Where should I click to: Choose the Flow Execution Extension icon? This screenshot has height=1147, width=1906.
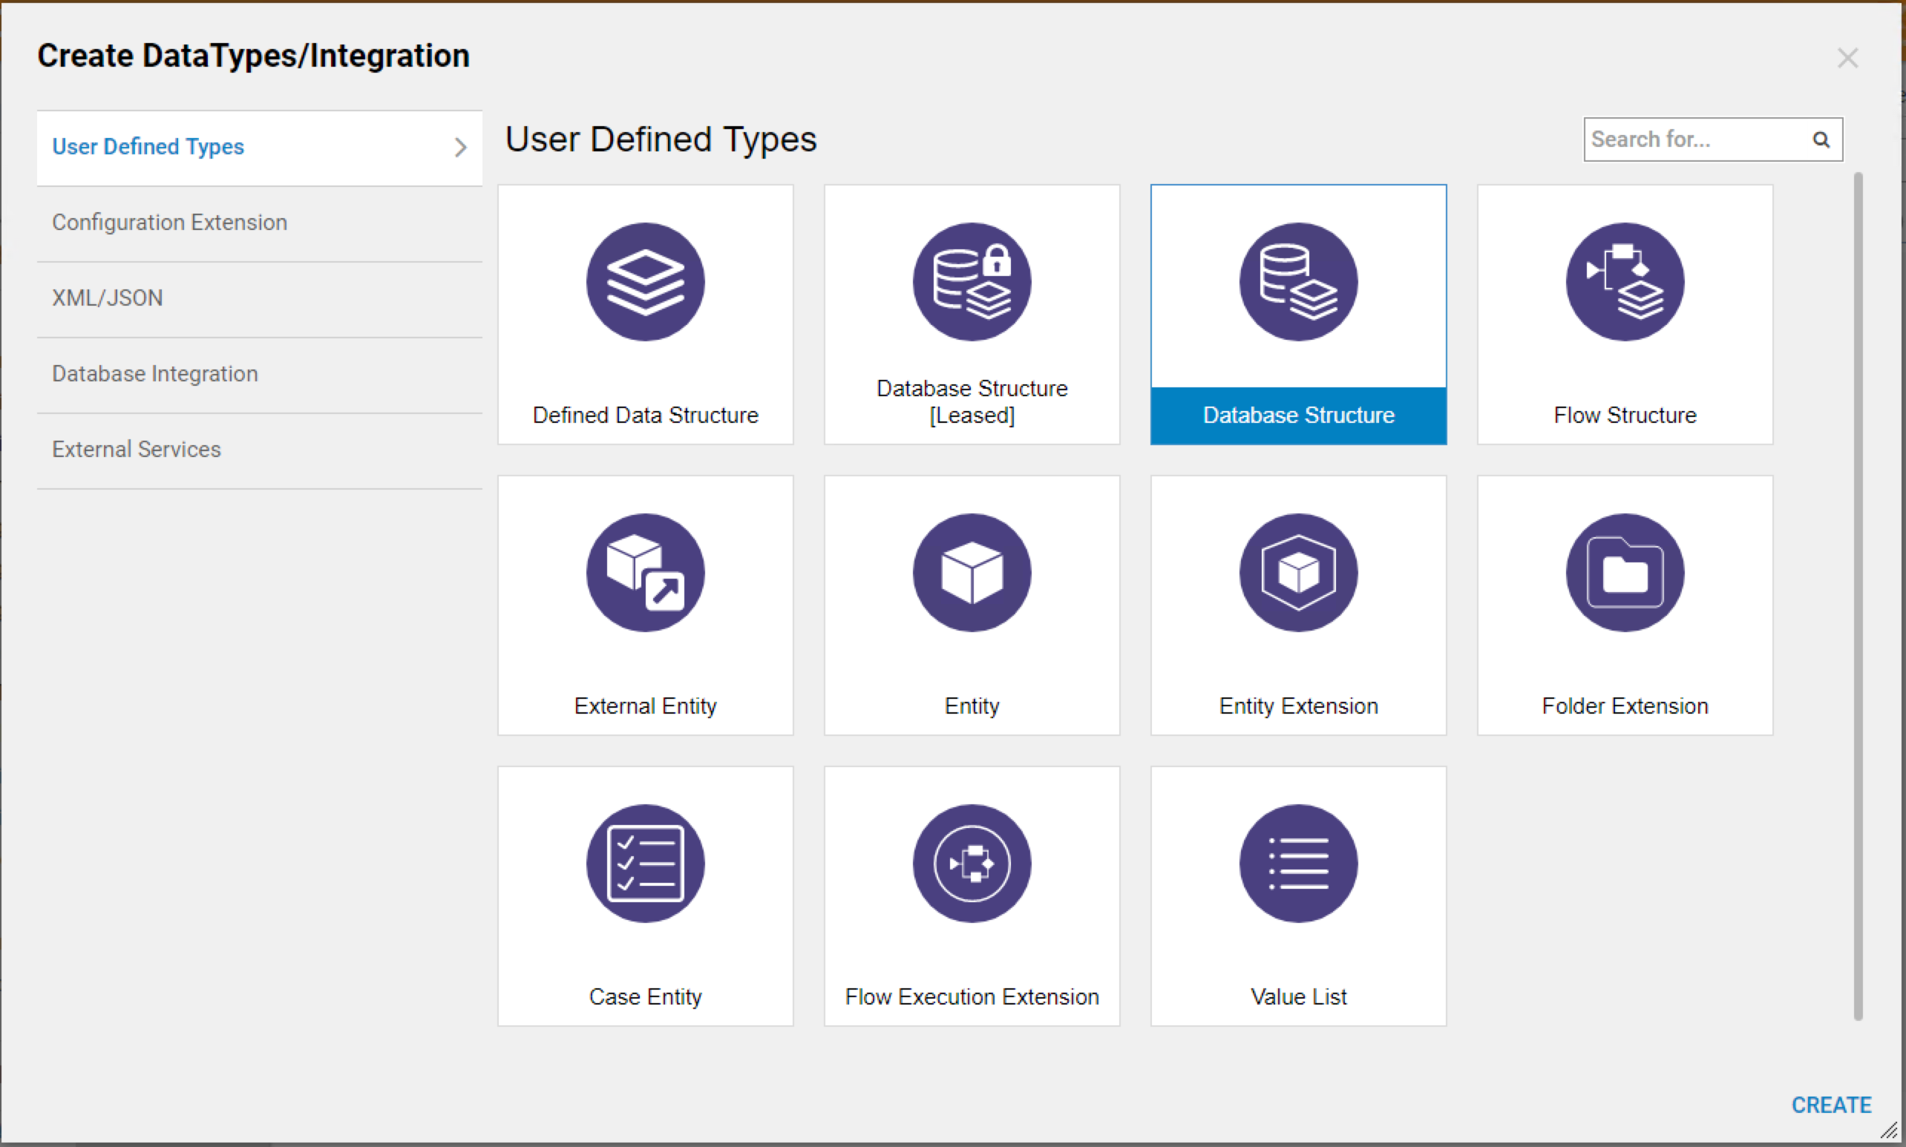(x=972, y=864)
